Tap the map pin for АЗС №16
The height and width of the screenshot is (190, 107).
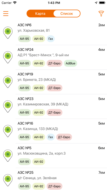pos(8,131)
